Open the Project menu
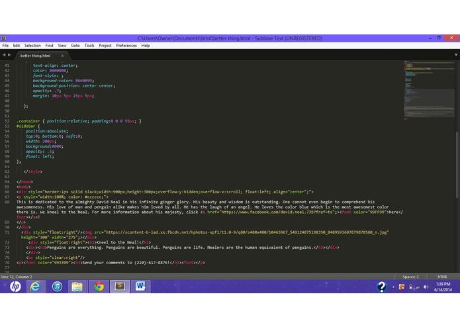 [105, 46]
